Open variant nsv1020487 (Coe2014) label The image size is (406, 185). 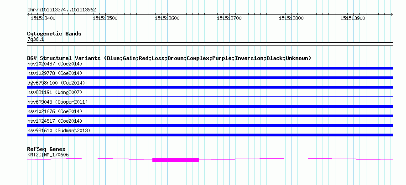[55, 64]
